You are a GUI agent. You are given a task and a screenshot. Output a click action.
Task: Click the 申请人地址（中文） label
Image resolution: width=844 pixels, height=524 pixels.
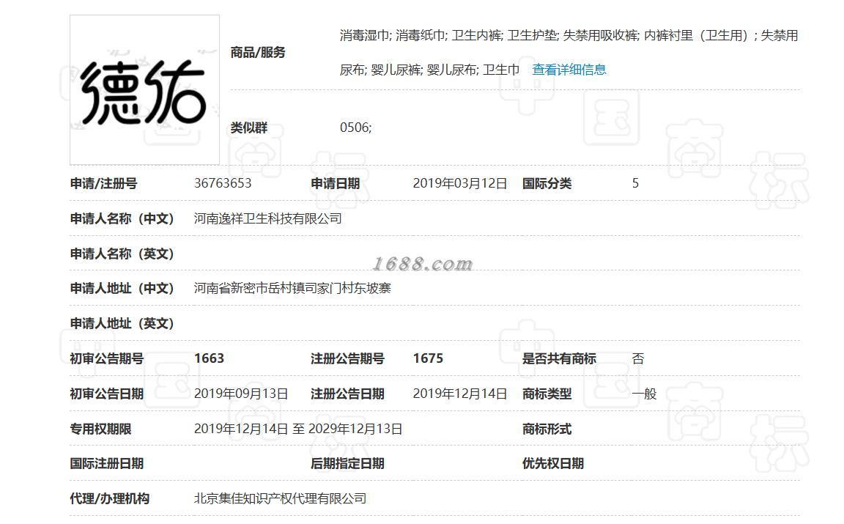click(122, 289)
